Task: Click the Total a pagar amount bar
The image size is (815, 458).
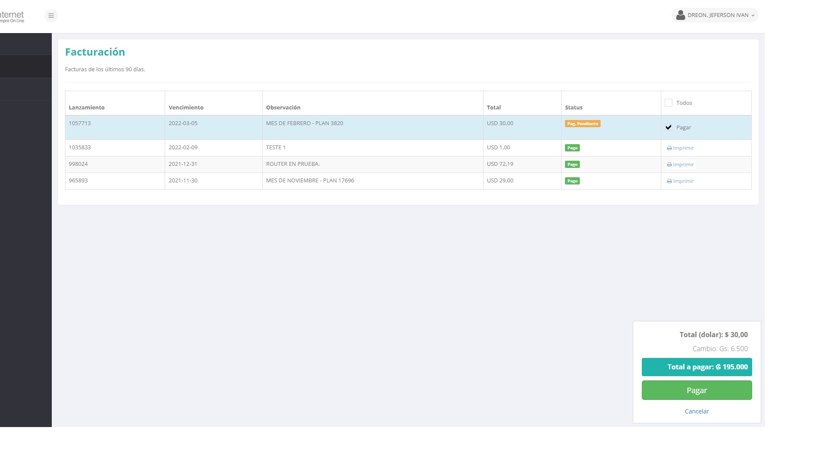Action: [697, 367]
